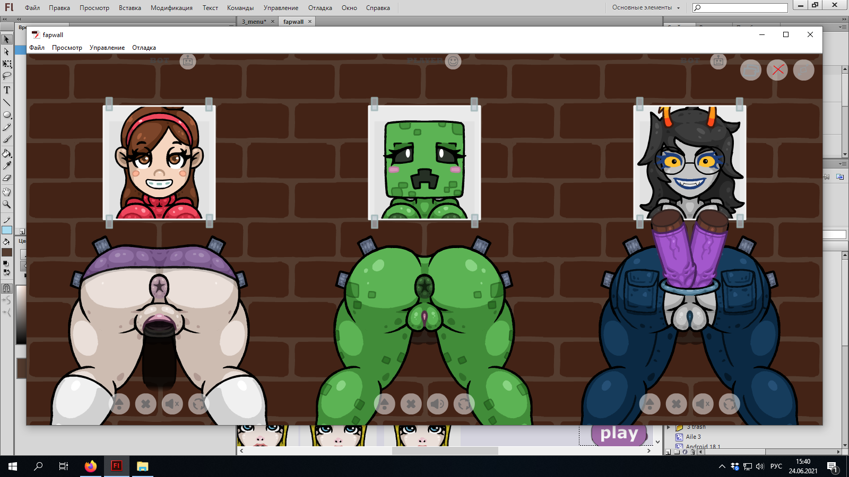
Task: Click the light blue stroke color swatch
Action: [x=7, y=230]
